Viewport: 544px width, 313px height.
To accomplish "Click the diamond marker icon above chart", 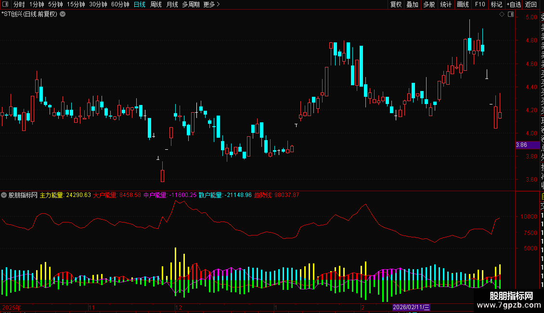I will tap(502, 14).
